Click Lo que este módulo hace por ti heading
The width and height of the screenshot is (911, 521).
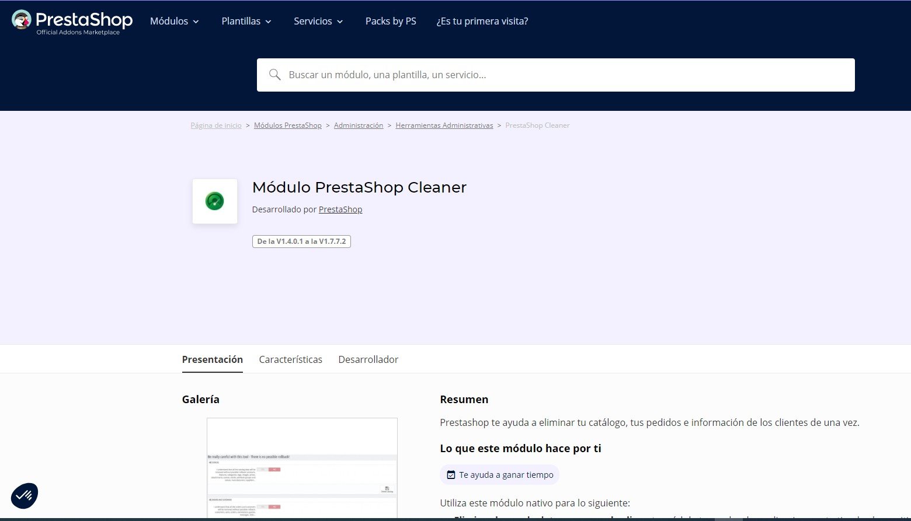click(520, 449)
